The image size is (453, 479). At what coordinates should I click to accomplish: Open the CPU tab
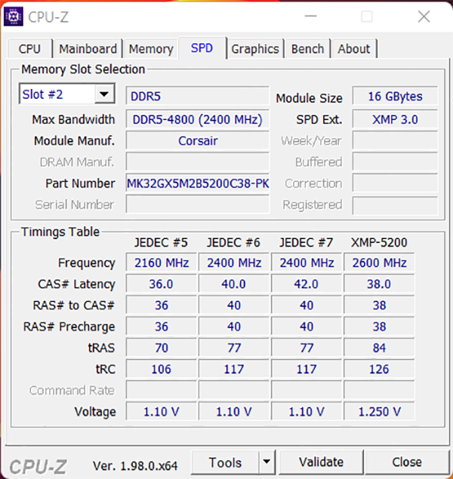click(29, 49)
